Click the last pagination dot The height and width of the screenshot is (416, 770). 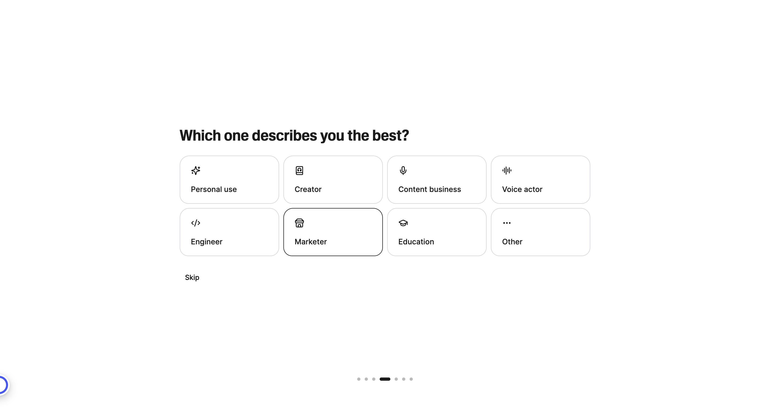(412, 379)
